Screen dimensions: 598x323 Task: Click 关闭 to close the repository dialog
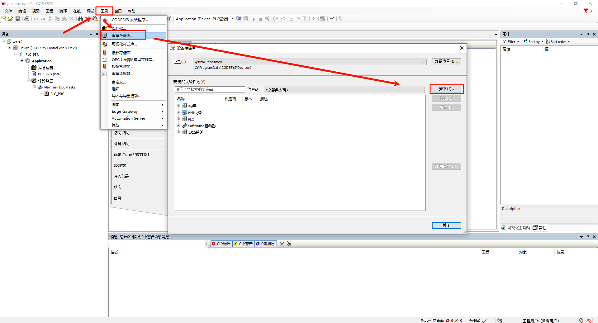(446, 226)
